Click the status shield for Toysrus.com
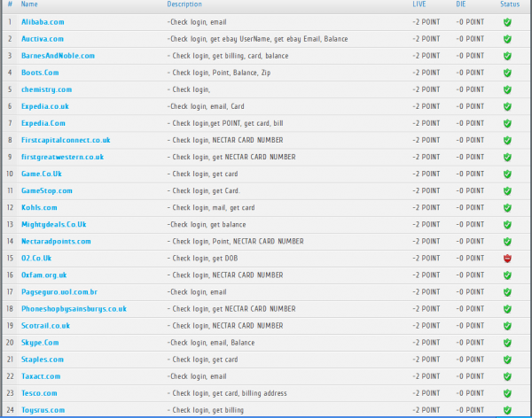532x418 pixels. [x=507, y=411]
